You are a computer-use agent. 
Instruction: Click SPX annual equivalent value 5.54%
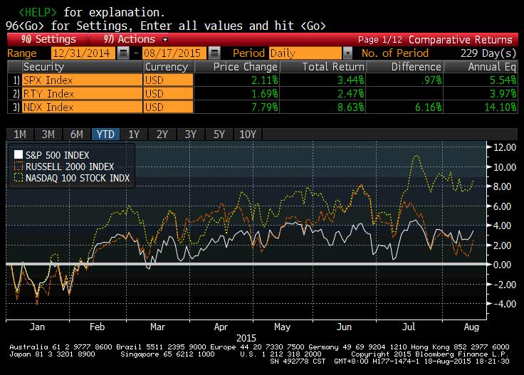503,80
